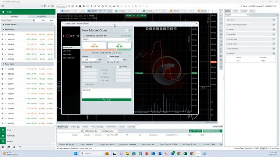Switch to the Watchlists tab
The image size is (280, 157).
(x=14, y=17)
